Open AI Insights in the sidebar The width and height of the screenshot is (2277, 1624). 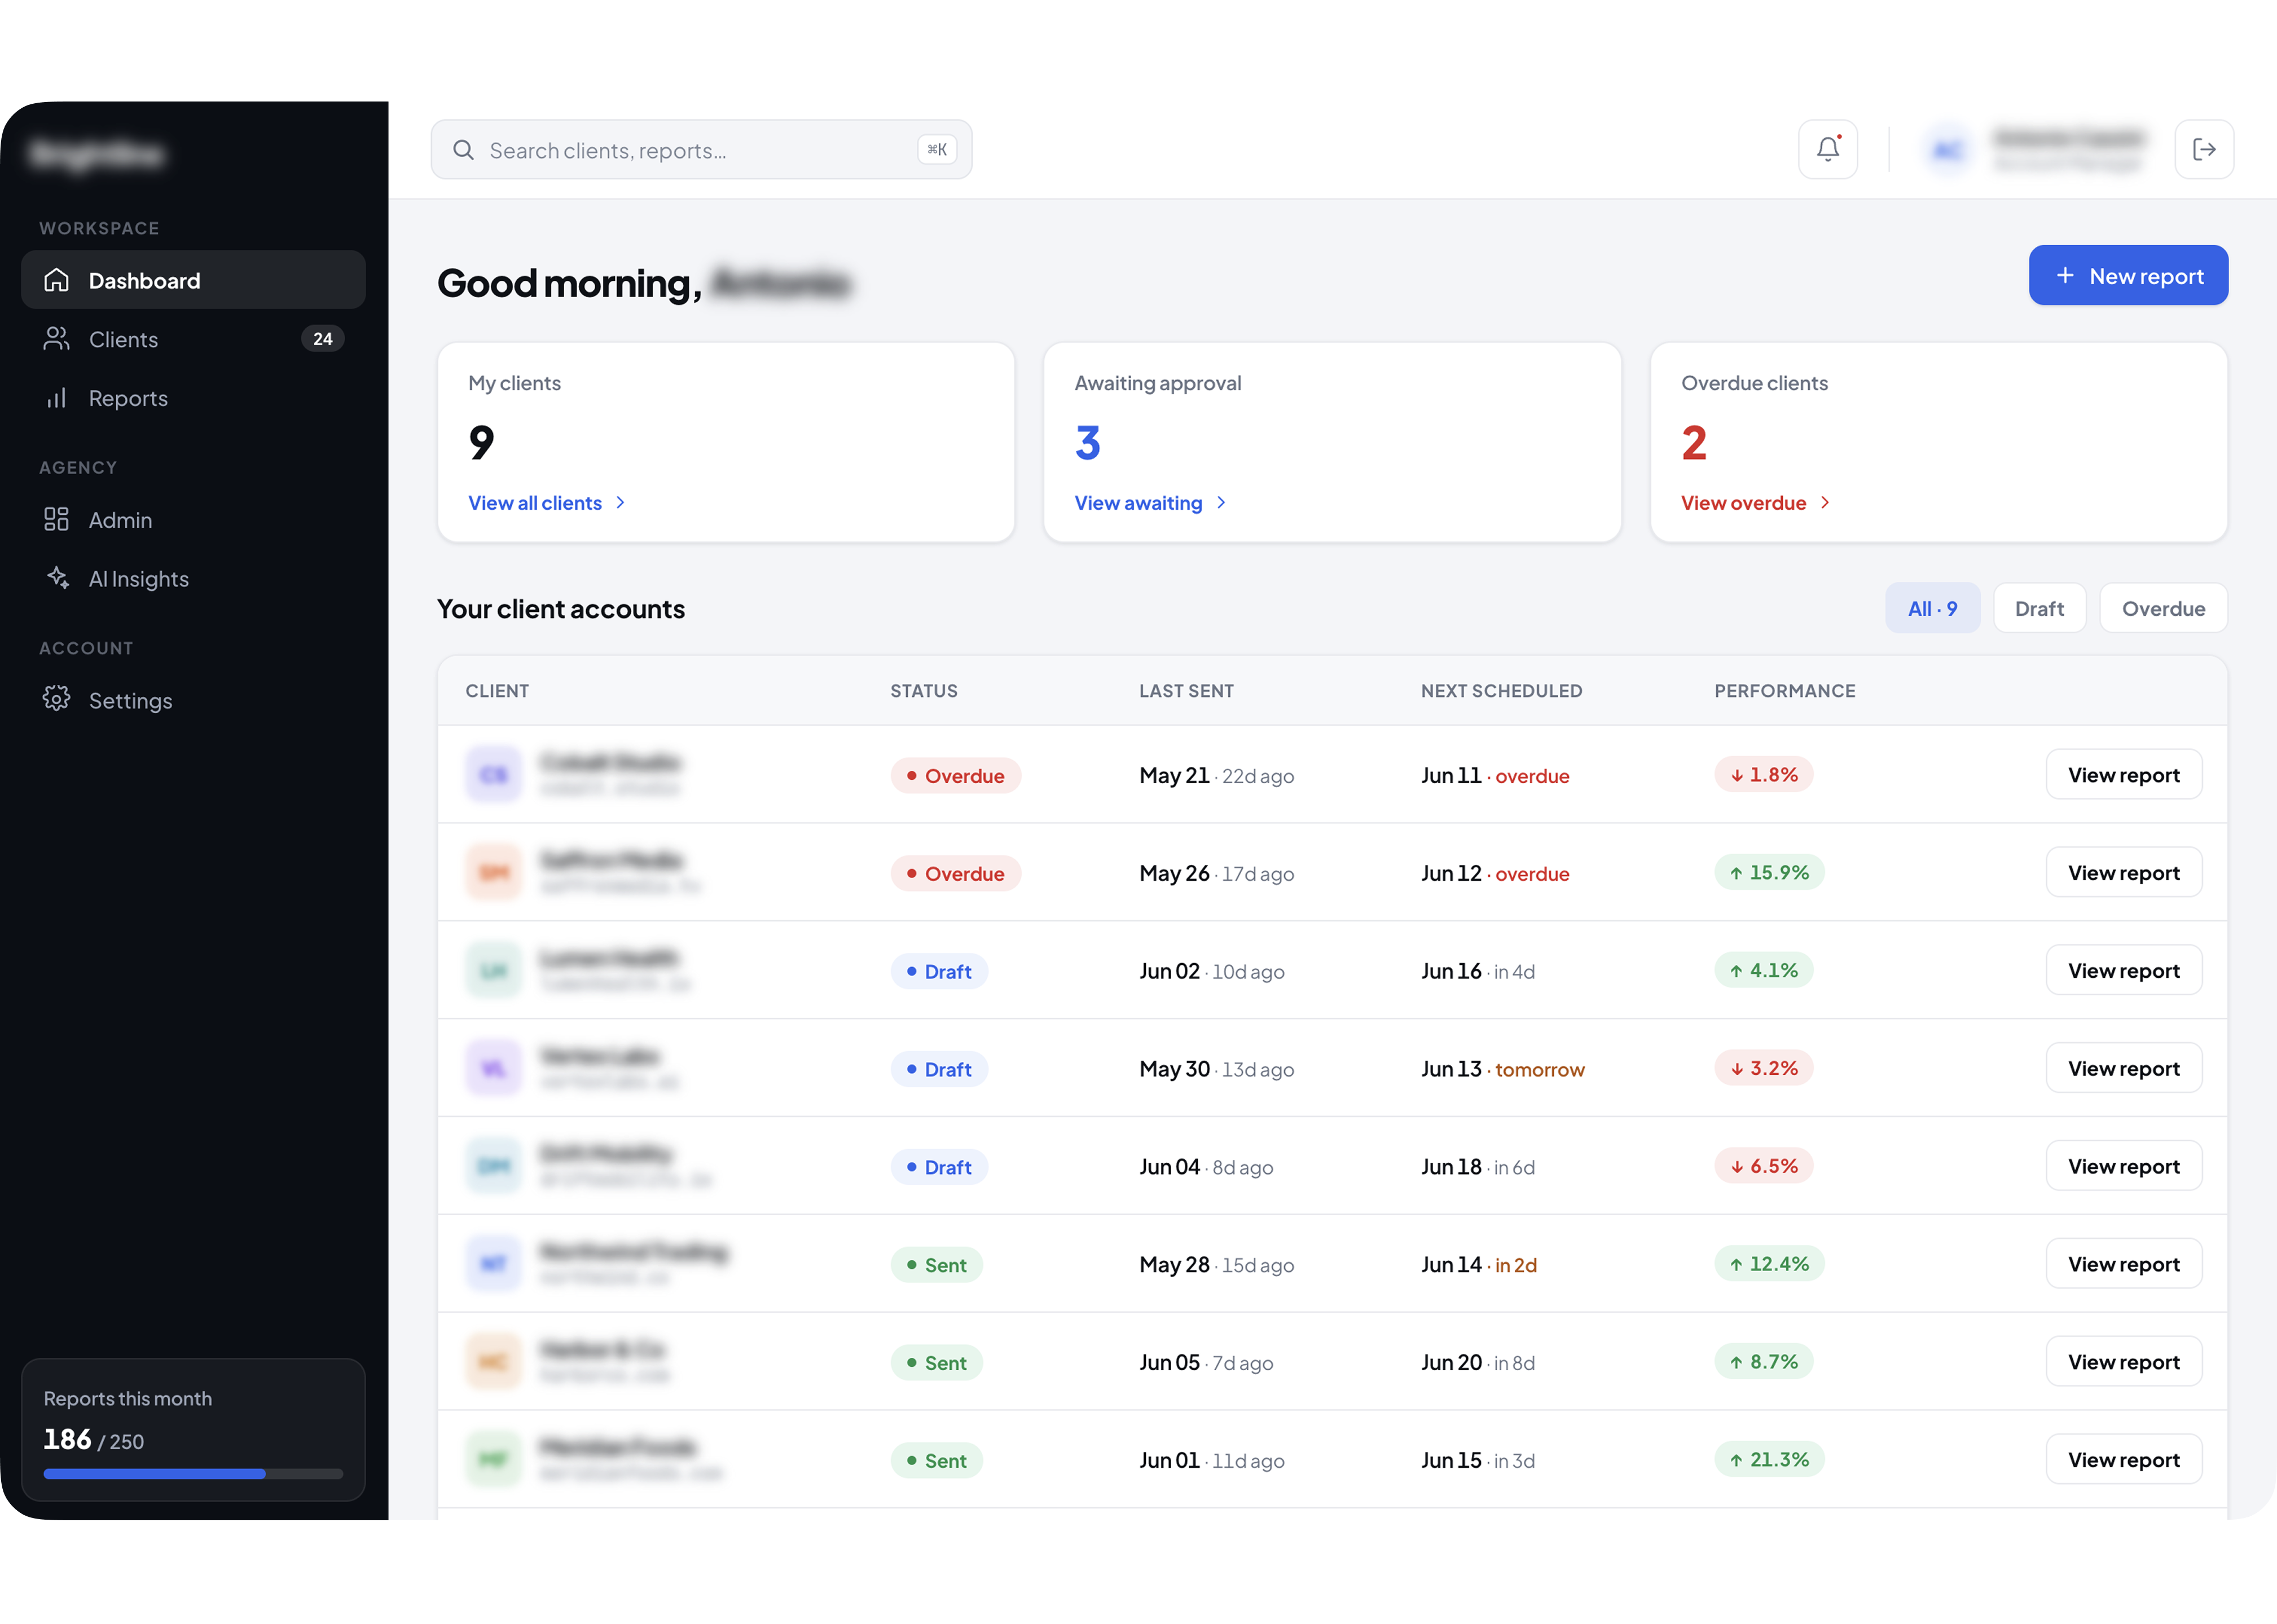click(193, 578)
